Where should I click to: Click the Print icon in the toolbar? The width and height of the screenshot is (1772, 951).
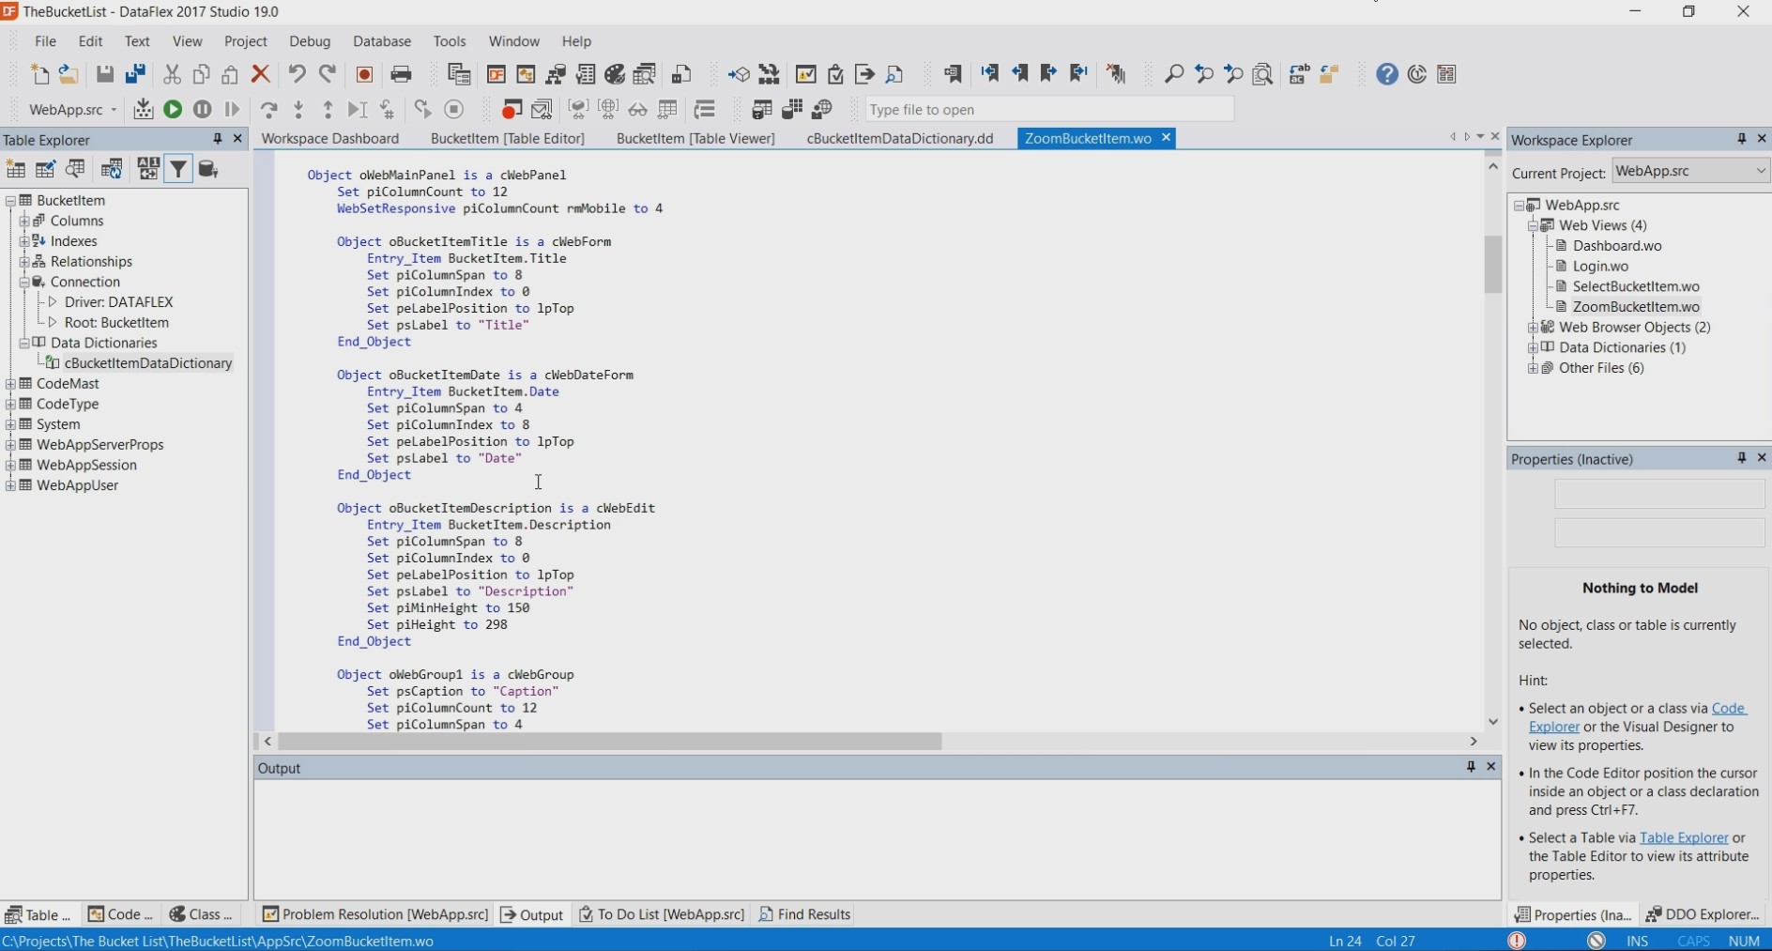coord(401,75)
